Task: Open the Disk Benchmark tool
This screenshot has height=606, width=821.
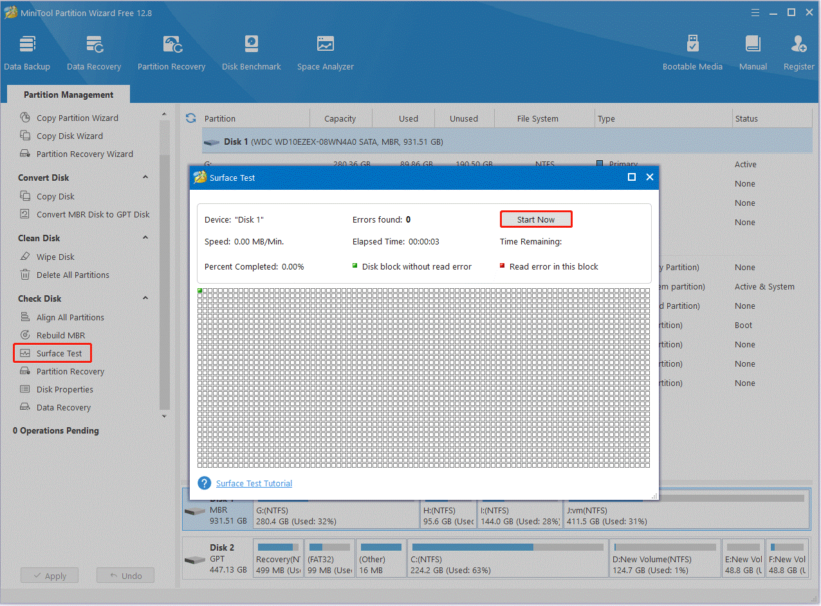Action: [x=251, y=51]
